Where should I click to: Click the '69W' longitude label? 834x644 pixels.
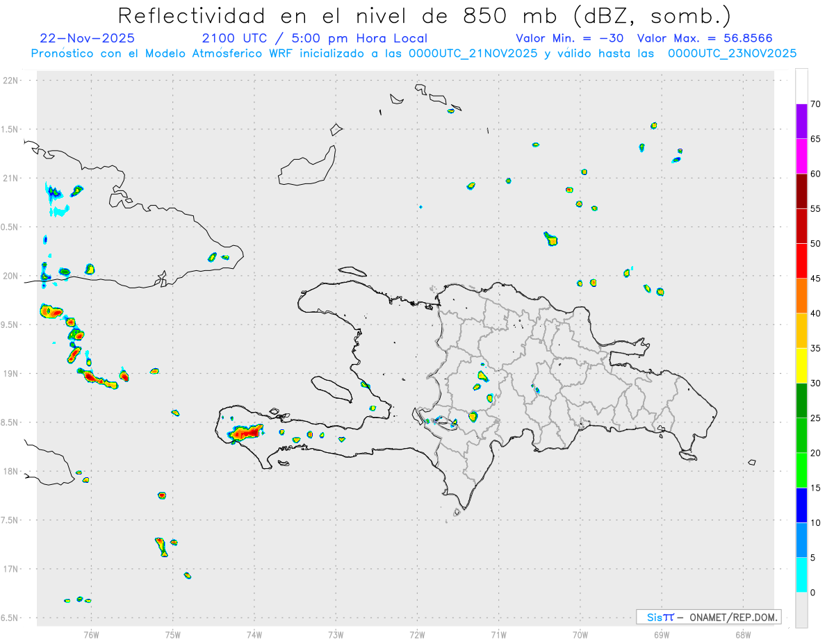click(x=662, y=634)
